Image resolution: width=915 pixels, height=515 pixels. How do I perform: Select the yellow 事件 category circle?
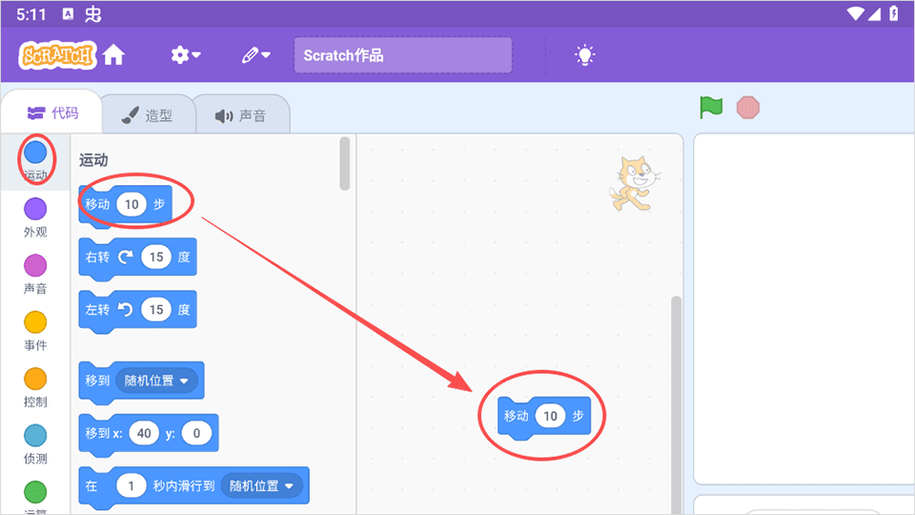coord(35,322)
